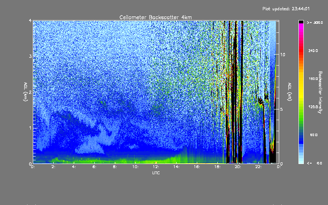Click the '<= 0.0' colorbar minimum label

point(314,163)
